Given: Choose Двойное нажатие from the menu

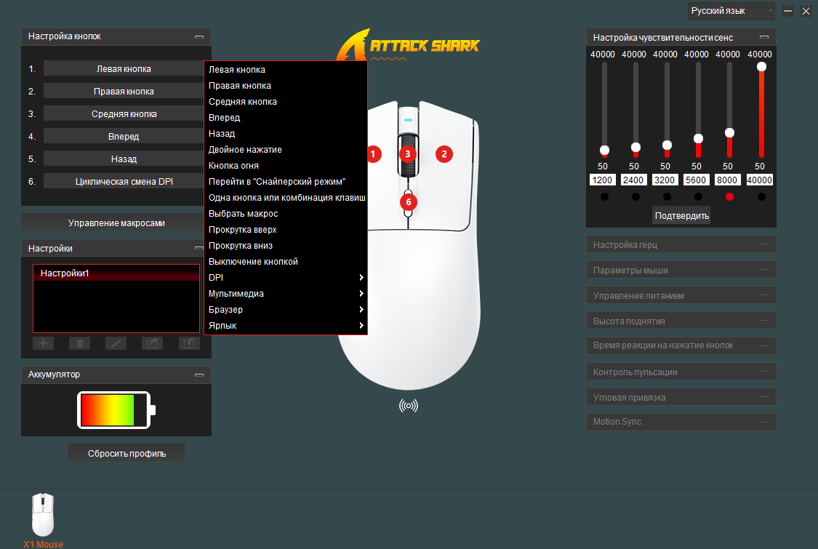Looking at the screenshot, I should 286,150.
